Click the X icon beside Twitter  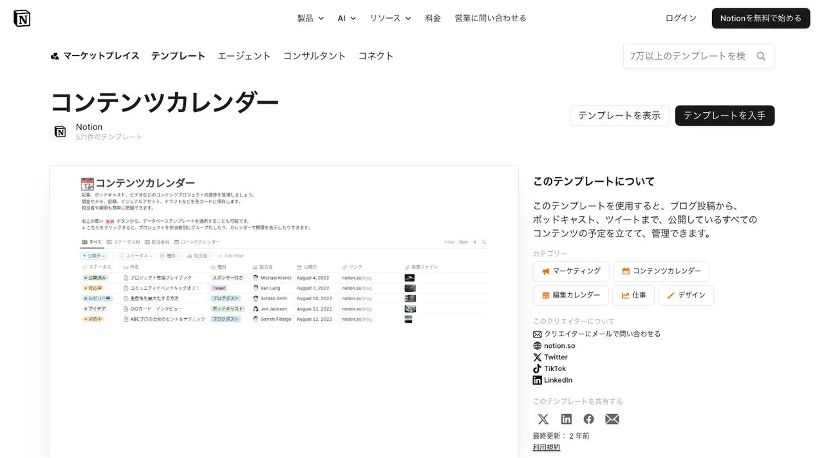tap(538, 357)
